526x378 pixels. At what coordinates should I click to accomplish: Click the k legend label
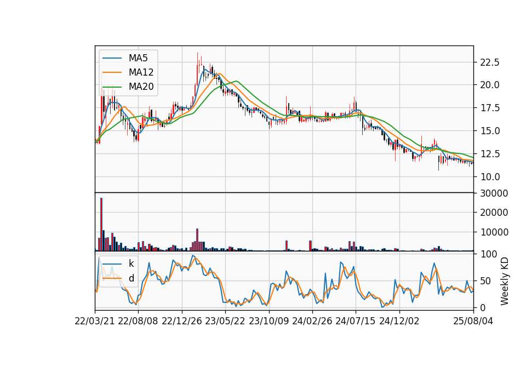[x=131, y=264]
